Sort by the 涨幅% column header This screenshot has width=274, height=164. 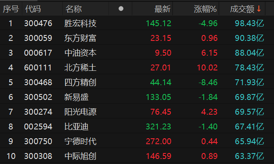(205, 9)
